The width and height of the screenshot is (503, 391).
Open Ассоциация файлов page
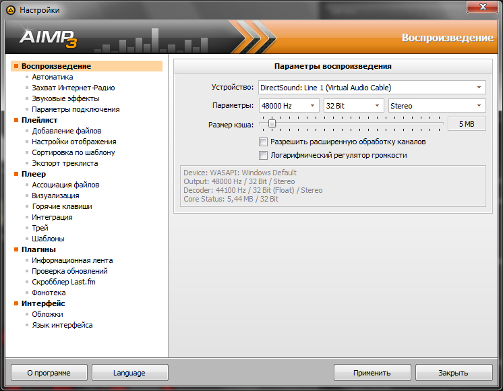click(65, 185)
